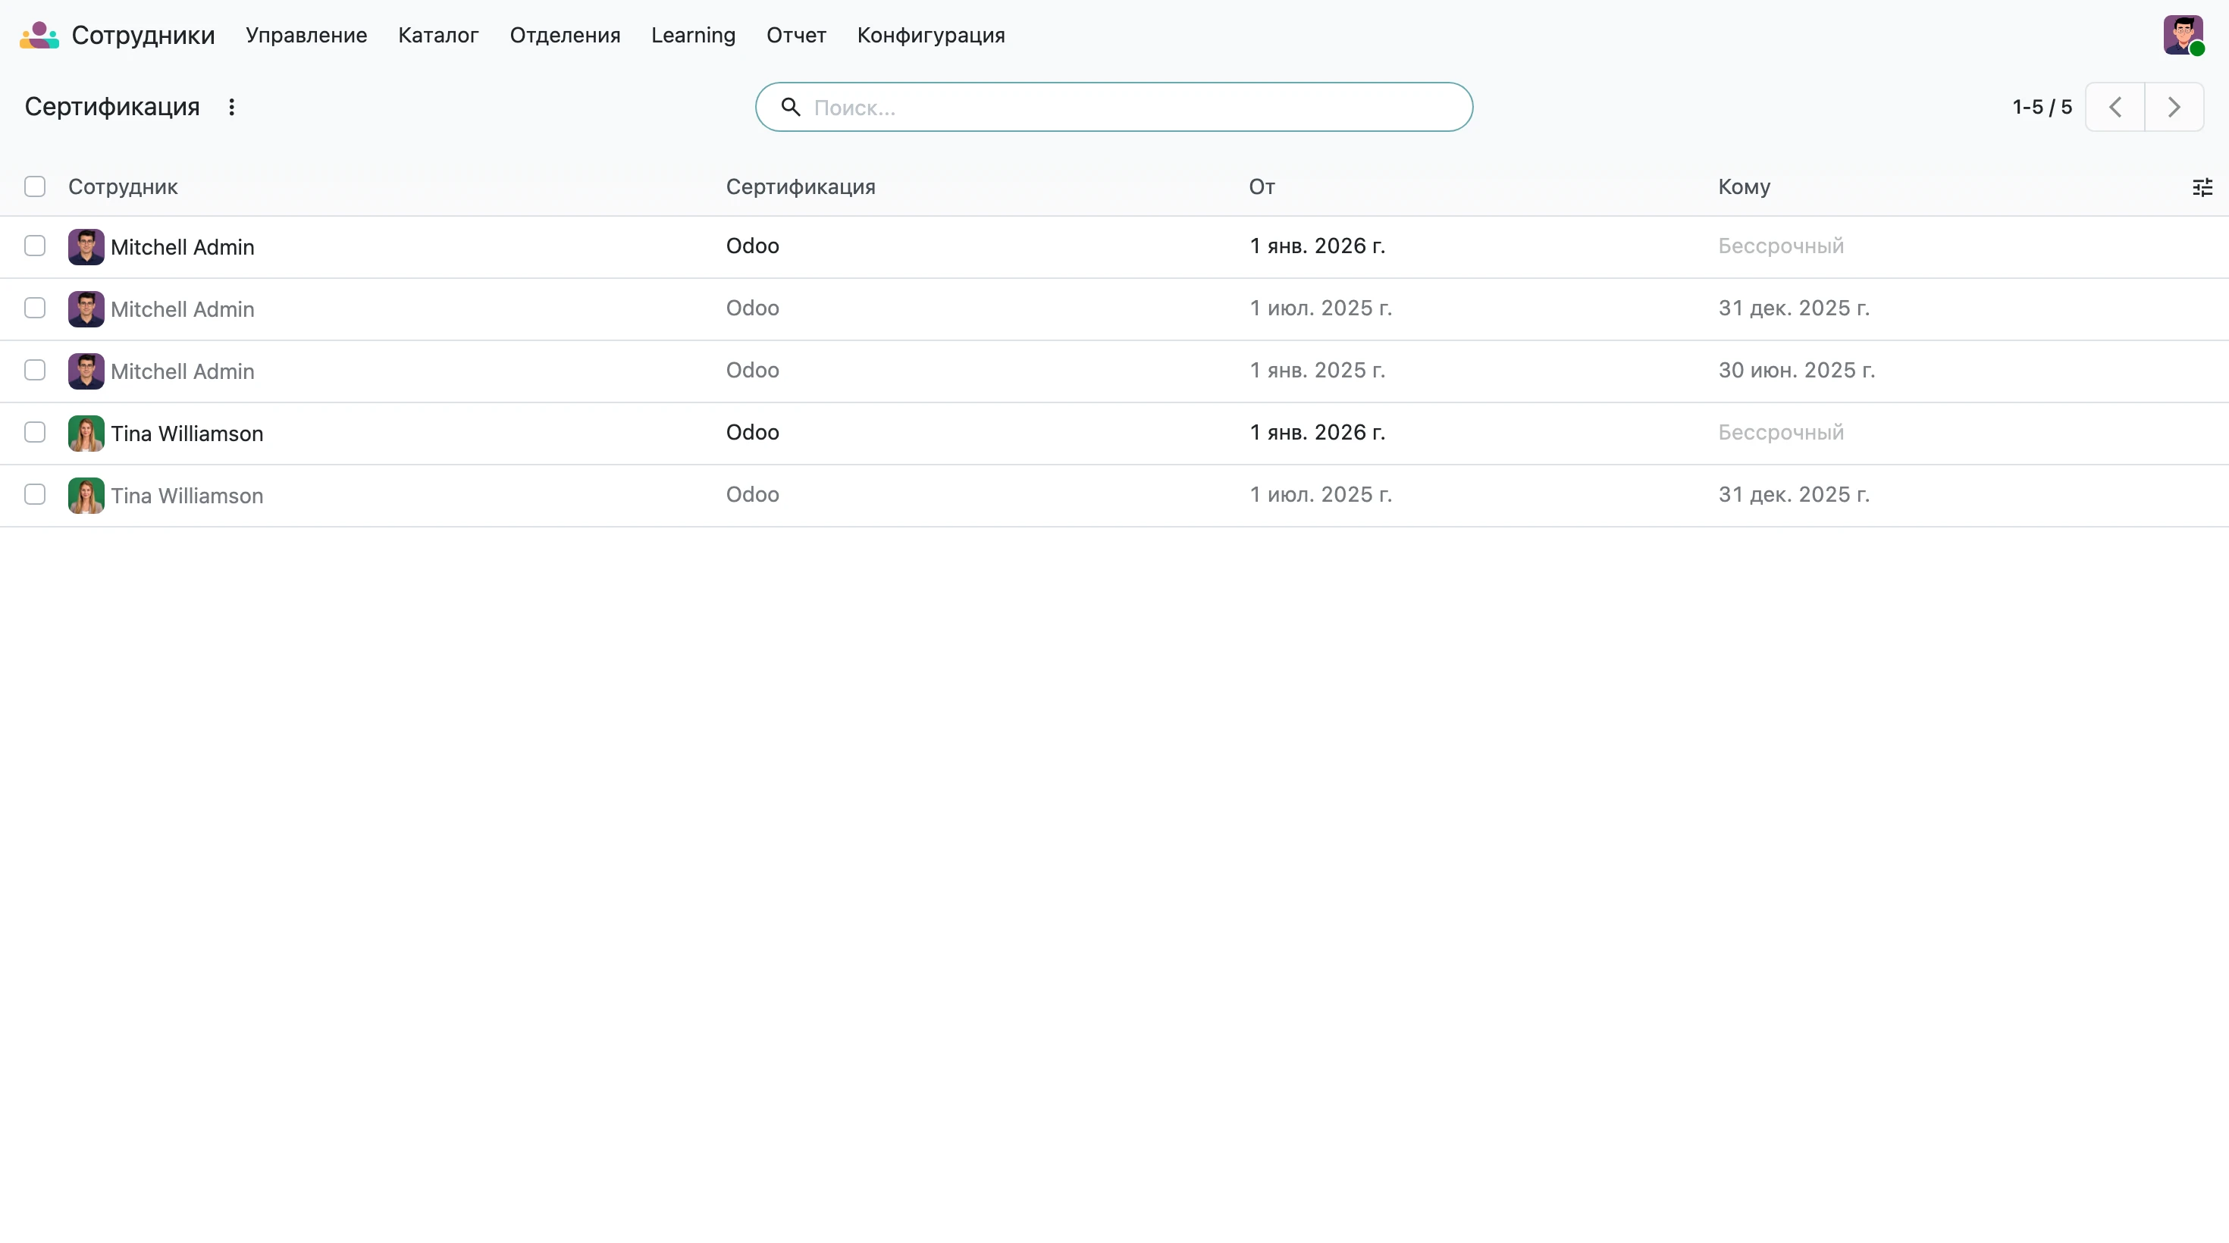Check the first Mitchell Admin row
The height and width of the screenshot is (1243, 2229).
(x=35, y=246)
